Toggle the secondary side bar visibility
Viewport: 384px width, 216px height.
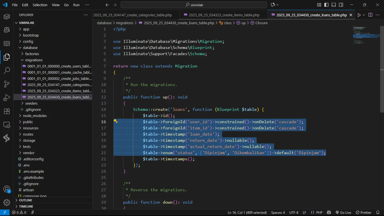point(341,5)
